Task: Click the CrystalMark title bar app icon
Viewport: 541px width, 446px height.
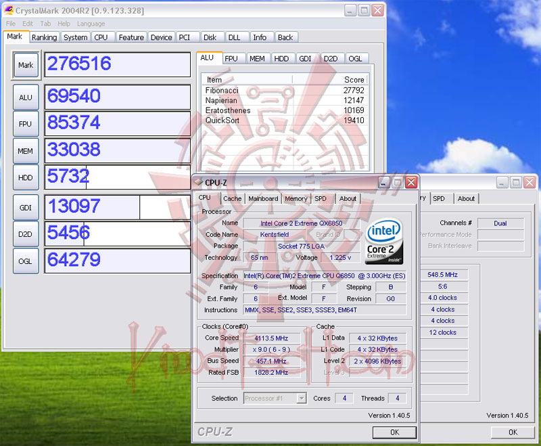Action: [x=8, y=10]
